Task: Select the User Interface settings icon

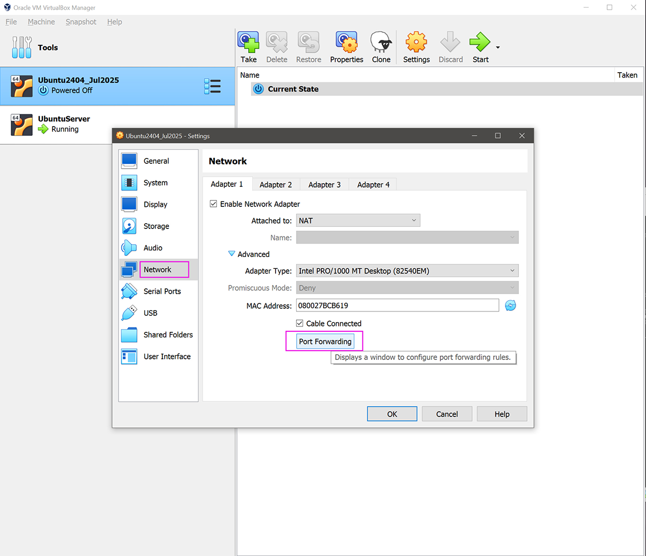Action: tap(129, 357)
